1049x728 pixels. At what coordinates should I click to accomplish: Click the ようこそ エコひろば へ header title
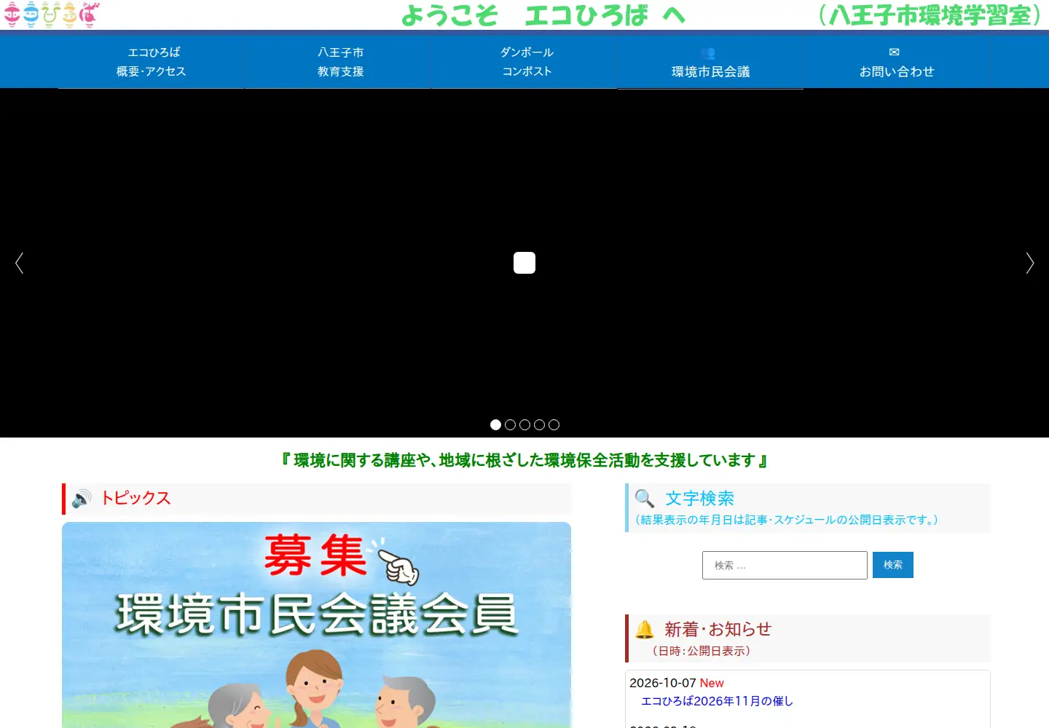tap(543, 15)
